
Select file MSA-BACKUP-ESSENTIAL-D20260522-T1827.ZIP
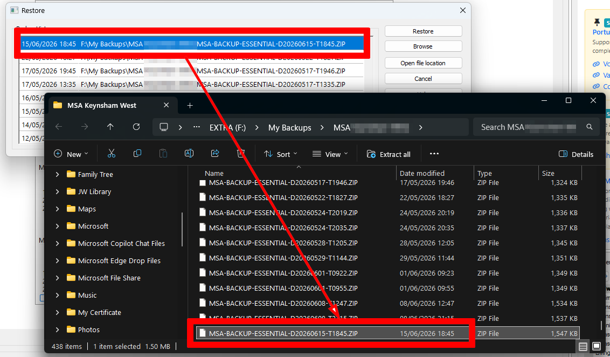coord(283,198)
